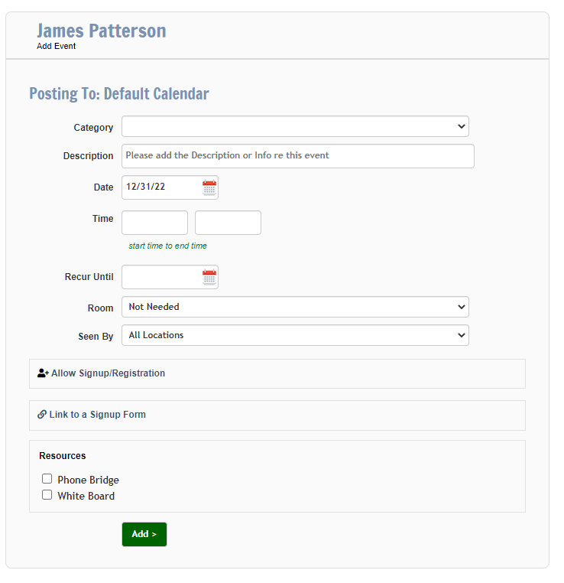This screenshot has width=564, height=583.
Task: Change the Seen By All Locations dropdown
Action: pyautogui.click(x=295, y=335)
